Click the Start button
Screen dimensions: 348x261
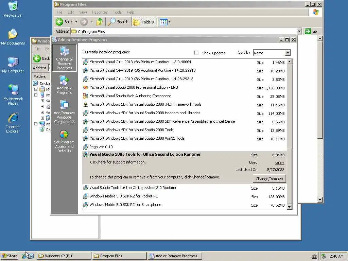click(9, 256)
